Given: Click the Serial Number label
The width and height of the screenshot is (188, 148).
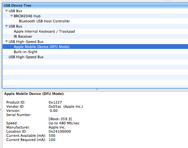Looking at the screenshot, I should 19,115.
